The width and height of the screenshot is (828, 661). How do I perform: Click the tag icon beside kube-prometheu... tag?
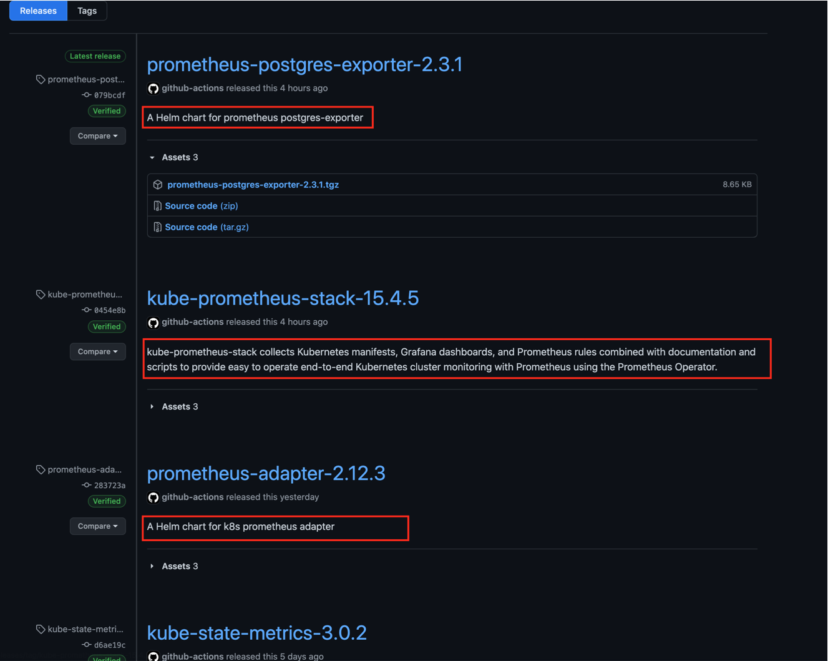coord(41,295)
